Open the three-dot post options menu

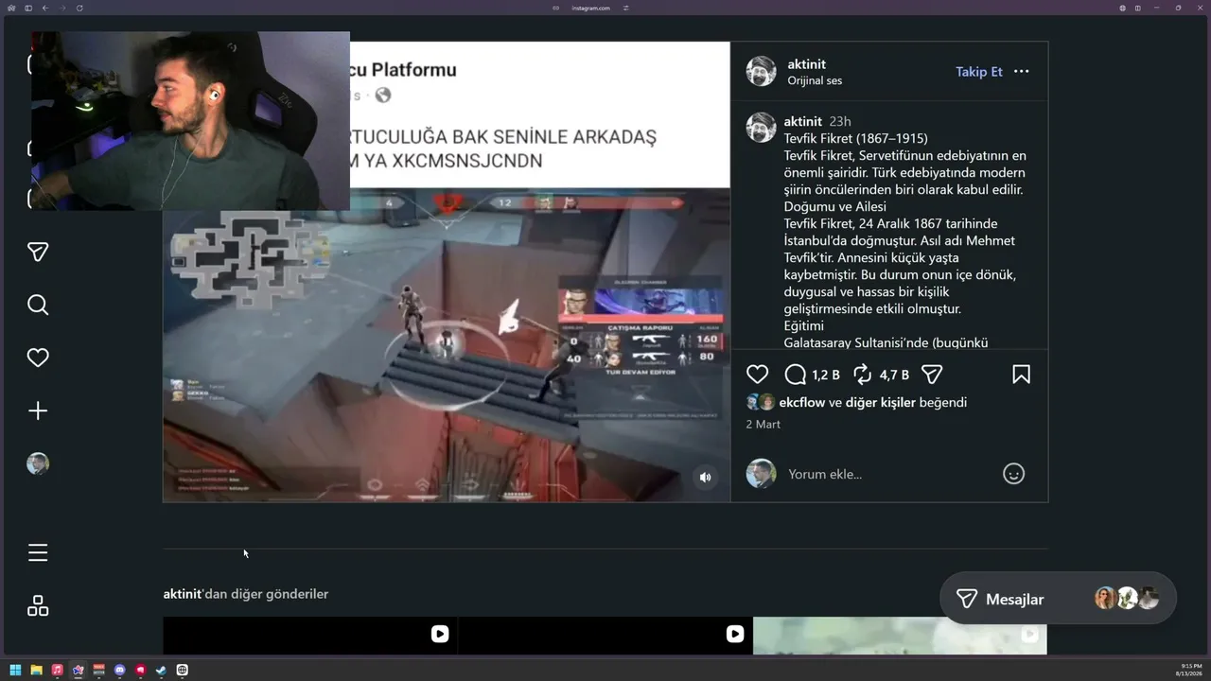click(1021, 72)
